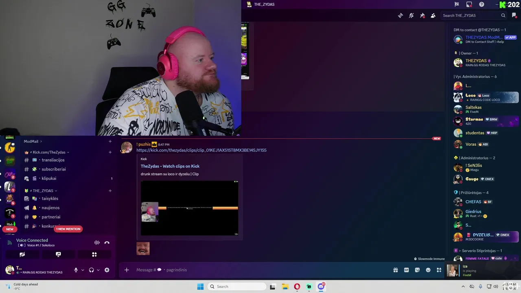Open attachment plus button in message bar
The width and height of the screenshot is (521, 293).
[127, 270]
